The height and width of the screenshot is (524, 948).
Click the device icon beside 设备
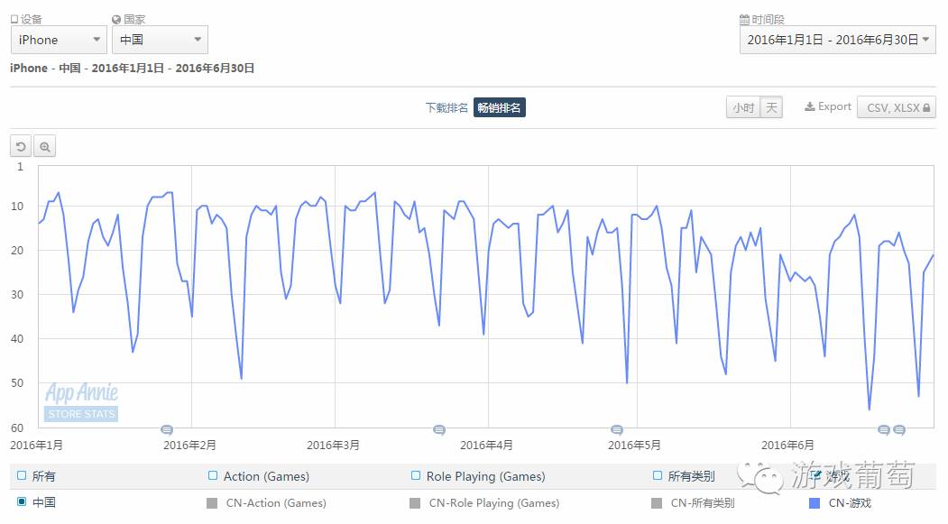click(x=14, y=19)
